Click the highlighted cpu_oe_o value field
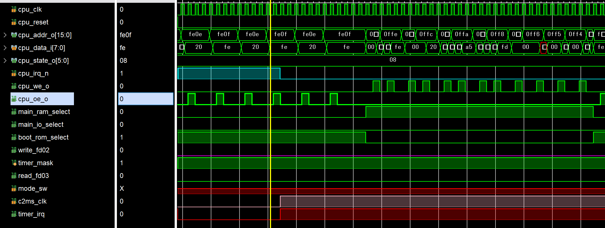Screen dimensions: 605x228 [x=146, y=99]
